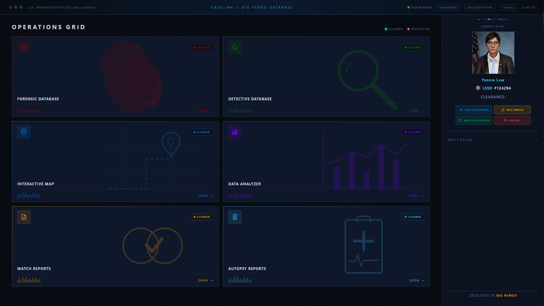Image resolution: width=544 pixels, height=306 pixels.
Task: Click the Match Reports card title
Action: point(34,269)
